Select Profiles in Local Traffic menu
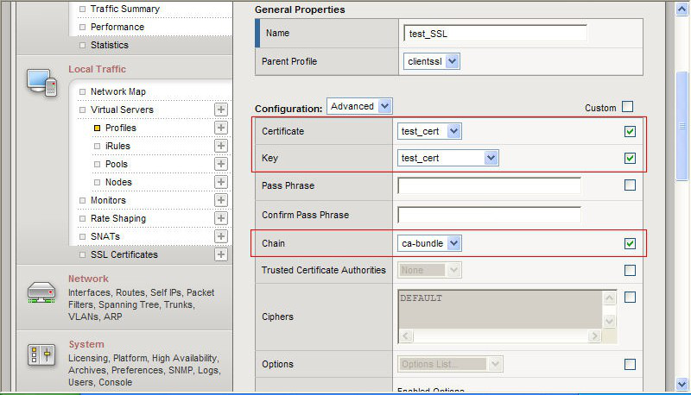This screenshot has height=395, width=691. pyautogui.click(x=120, y=128)
